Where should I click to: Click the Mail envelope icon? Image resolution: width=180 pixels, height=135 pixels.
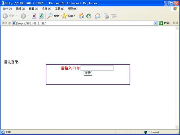(x=97, y=16)
